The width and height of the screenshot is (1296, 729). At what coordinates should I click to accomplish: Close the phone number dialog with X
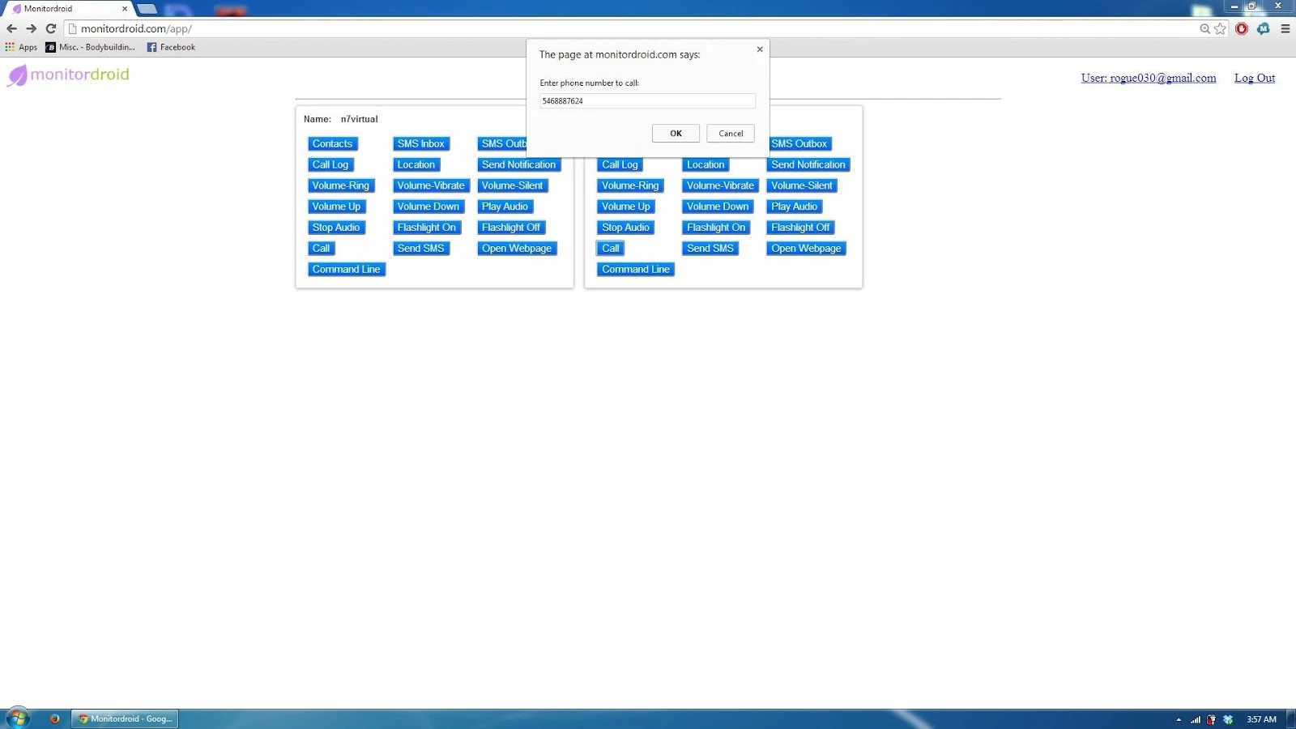pos(760,49)
